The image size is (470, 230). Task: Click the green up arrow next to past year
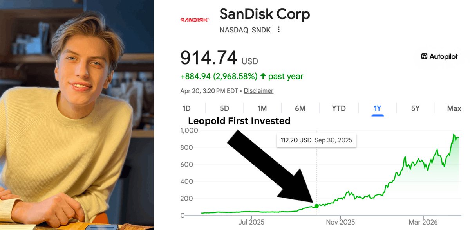point(263,76)
